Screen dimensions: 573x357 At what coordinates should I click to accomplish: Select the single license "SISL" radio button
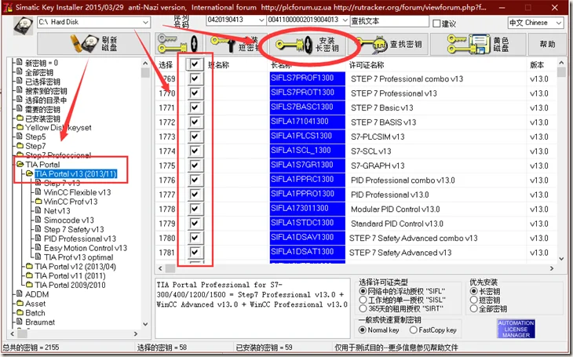(363, 300)
